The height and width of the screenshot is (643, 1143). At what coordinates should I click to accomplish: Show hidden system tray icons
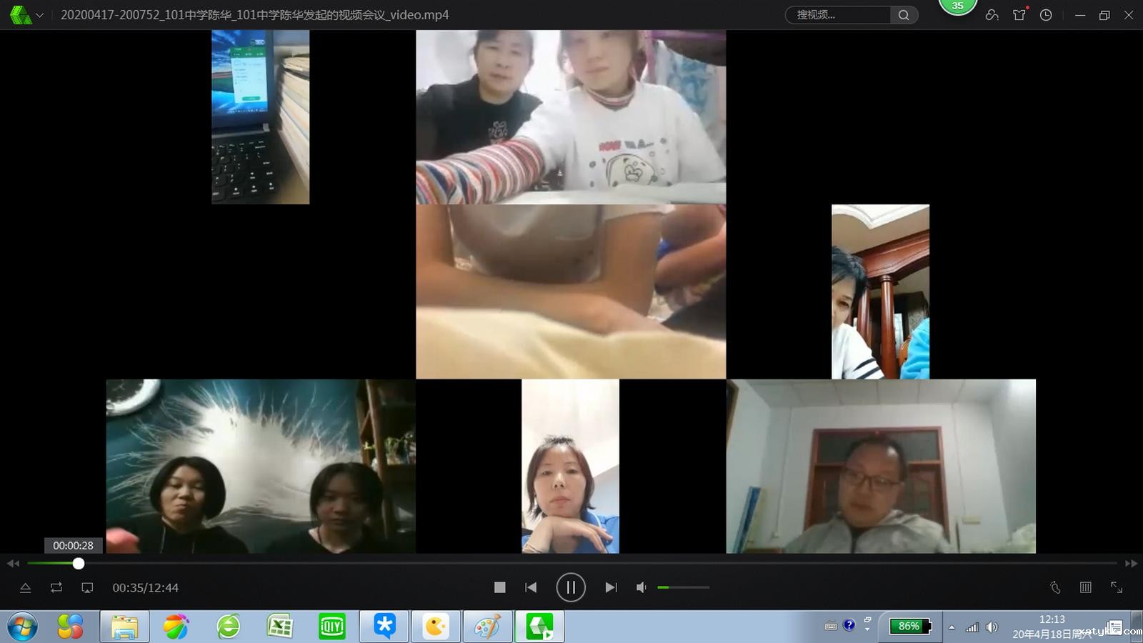click(x=952, y=627)
